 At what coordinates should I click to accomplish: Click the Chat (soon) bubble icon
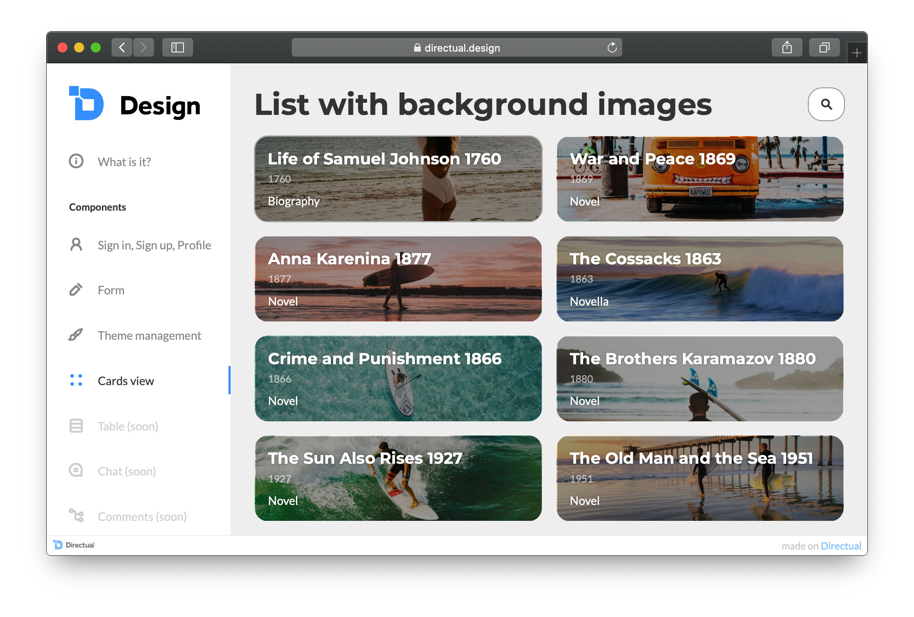[76, 470]
